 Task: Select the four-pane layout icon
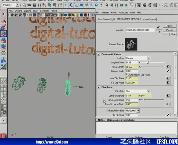(x=4, y=88)
